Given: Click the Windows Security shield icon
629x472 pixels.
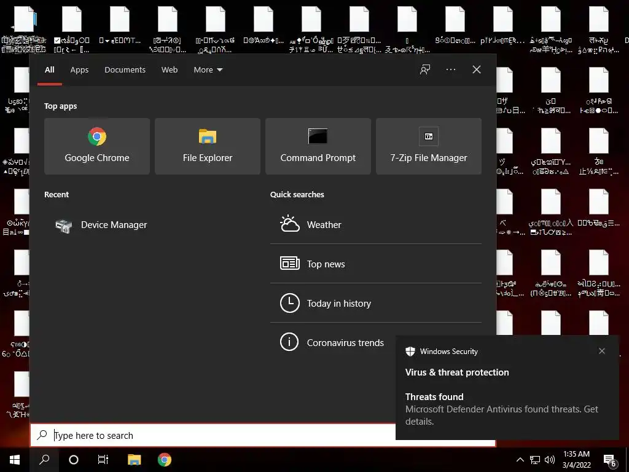Looking at the screenshot, I should tap(410, 351).
